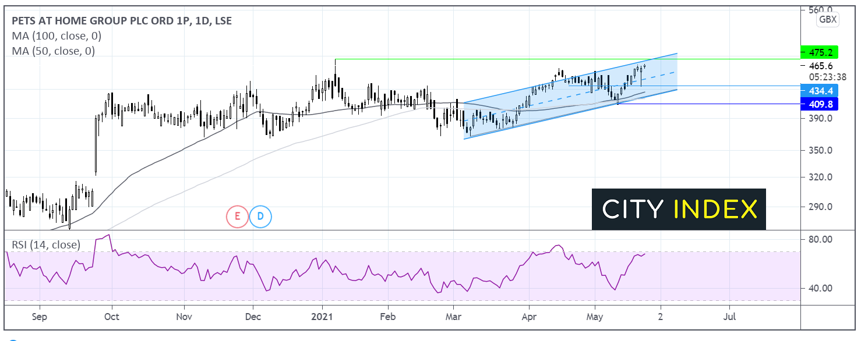Image resolution: width=861 pixels, height=341 pixels.
Task: Click the purple RSI line near its October peak
Action: pyautogui.click(x=107, y=236)
